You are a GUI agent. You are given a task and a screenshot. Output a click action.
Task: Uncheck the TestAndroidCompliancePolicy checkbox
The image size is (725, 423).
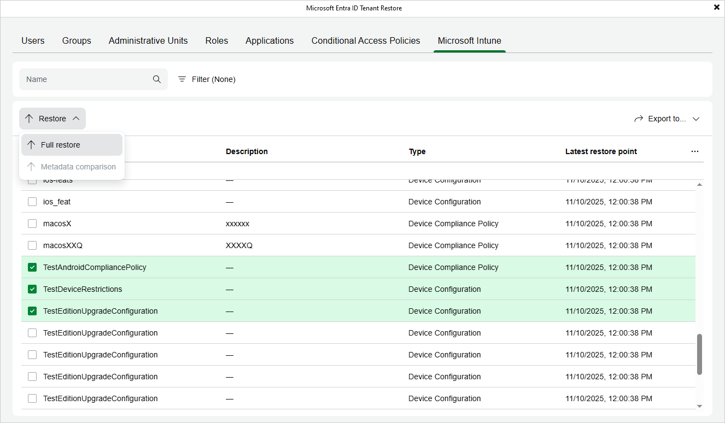pos(32,267)
